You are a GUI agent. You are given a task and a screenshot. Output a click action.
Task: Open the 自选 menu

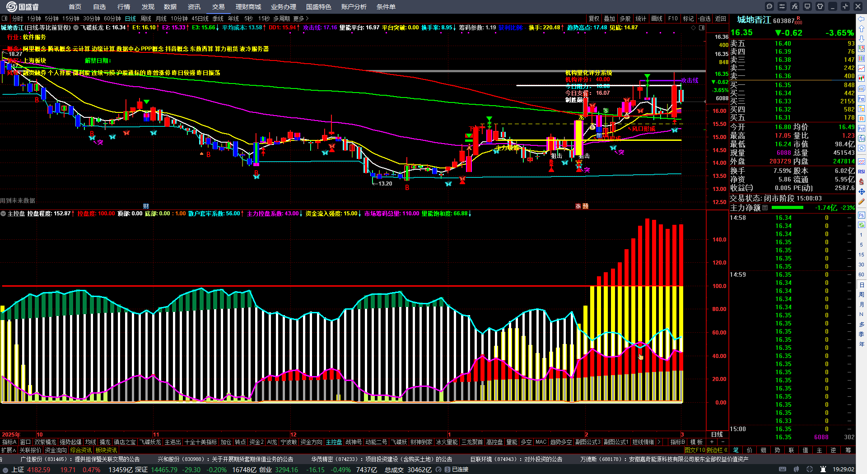99,7
